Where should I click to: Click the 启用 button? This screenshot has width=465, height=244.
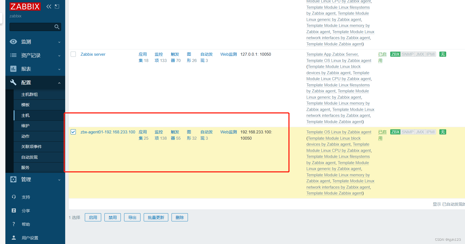coord(93,217)
